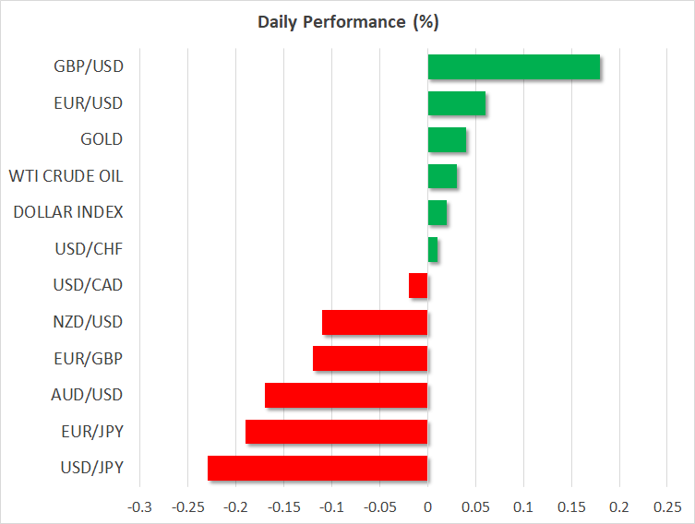
Task: Click the small red USD/CAD bar
Action: 418,286
